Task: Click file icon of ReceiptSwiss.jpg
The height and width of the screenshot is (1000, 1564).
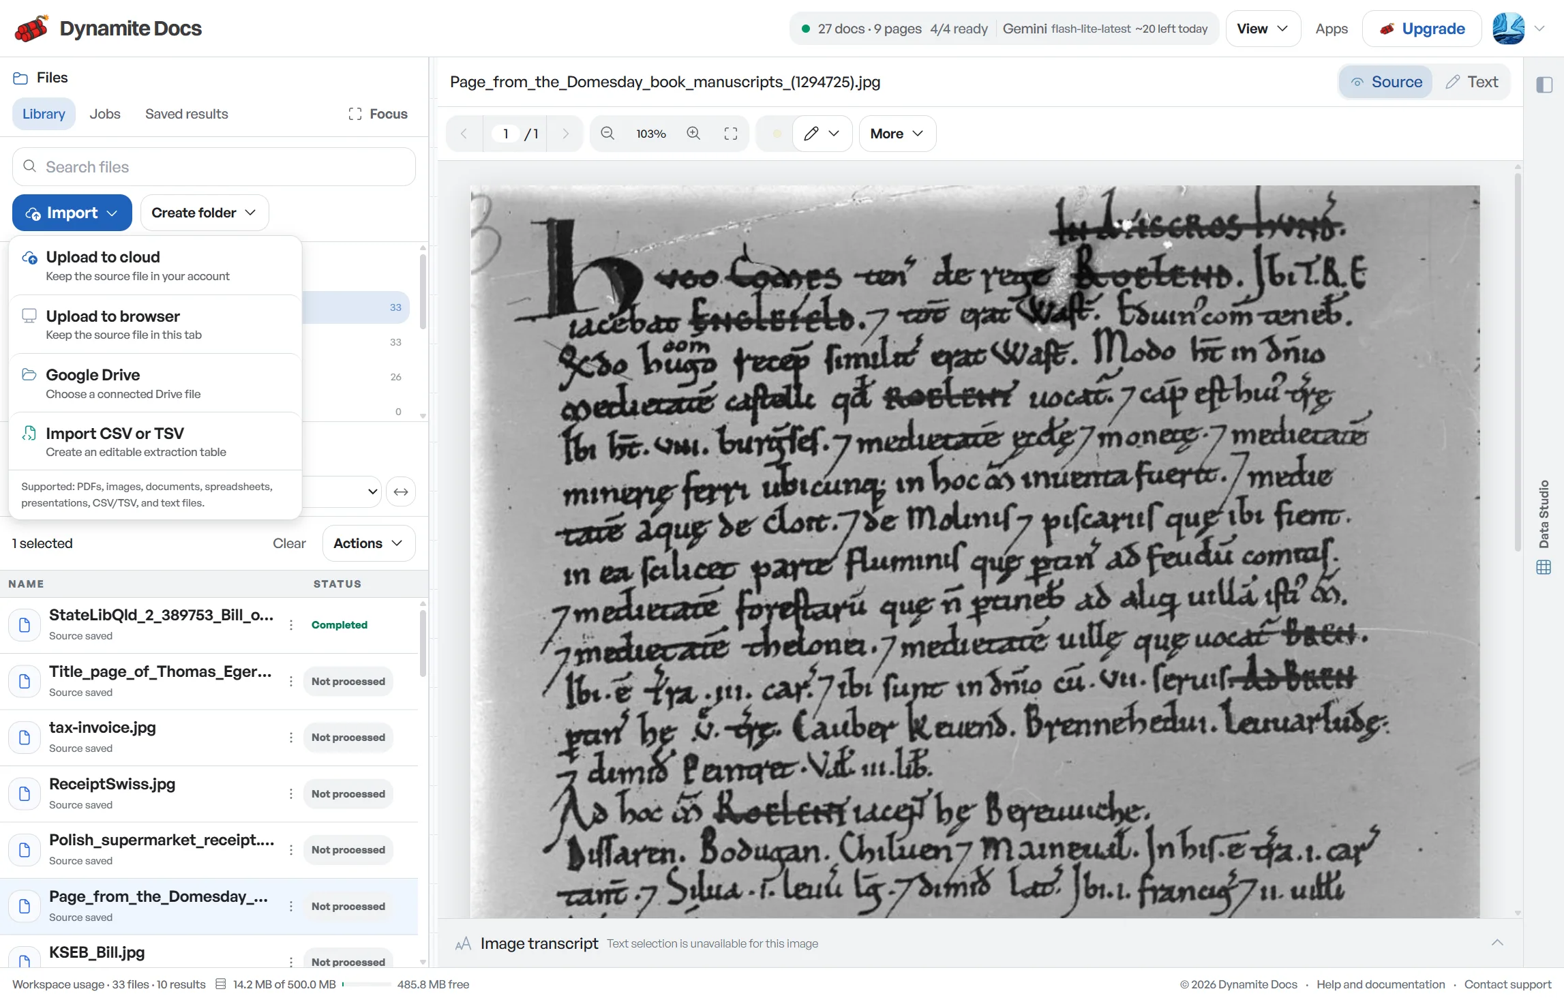Action: click(25, 794)
